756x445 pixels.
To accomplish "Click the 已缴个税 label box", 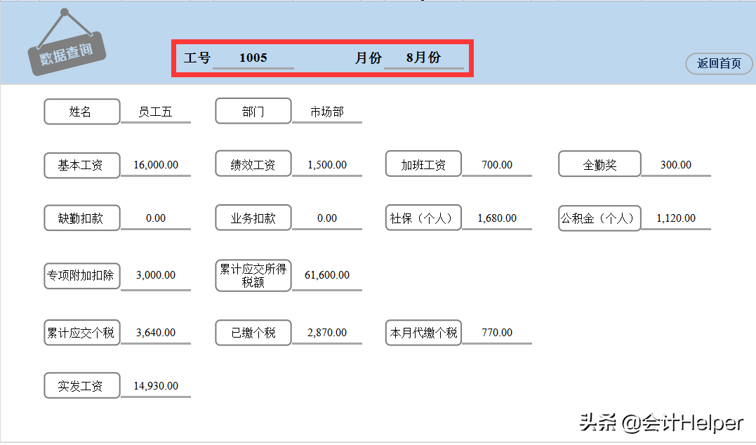I will 253,333.
